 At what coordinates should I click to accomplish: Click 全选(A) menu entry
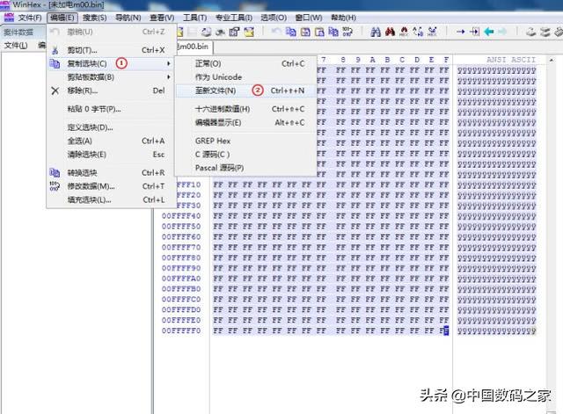[112, 141]
